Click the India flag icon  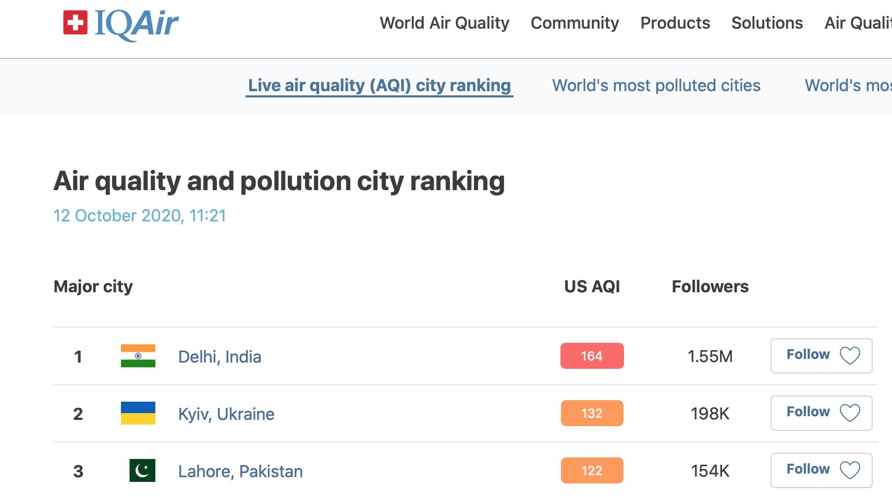[138, 356]
